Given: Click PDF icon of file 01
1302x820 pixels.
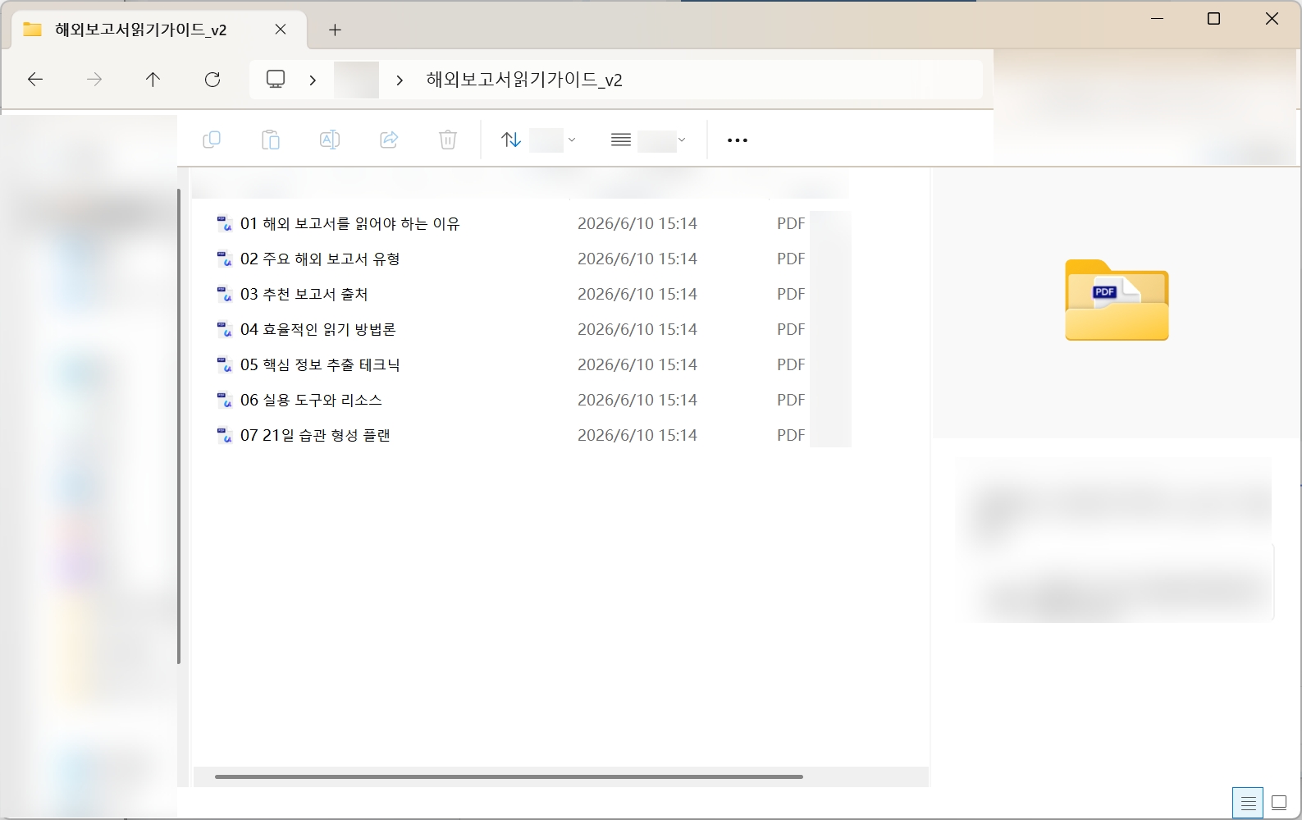Looking at the screenshot, I should [224, 223].
